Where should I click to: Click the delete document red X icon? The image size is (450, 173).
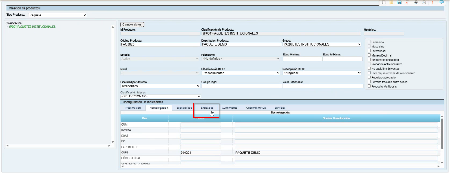(407, 2)
